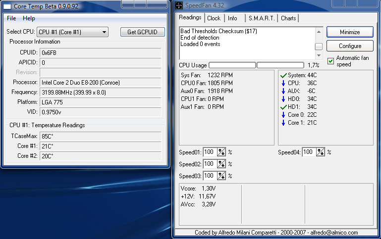Click the 'AVcc: 3,28V' reading
This screenshot has height=239, width=381.
pyautogui.click(x=198, y=204)
